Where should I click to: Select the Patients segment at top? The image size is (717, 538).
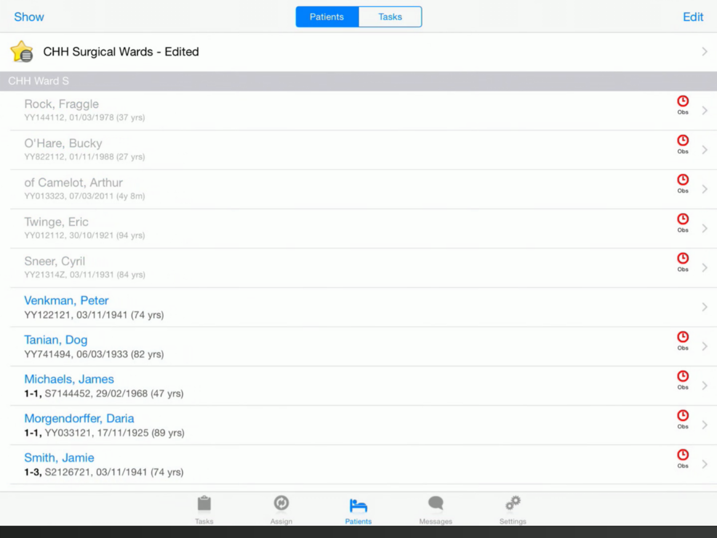[327, 17]
